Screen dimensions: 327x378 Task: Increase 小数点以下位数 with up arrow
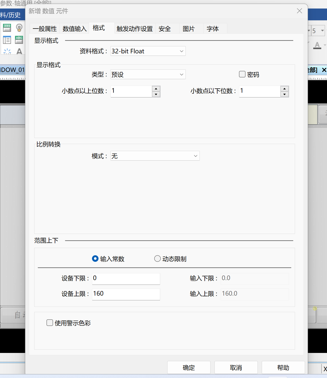(284, 89)
